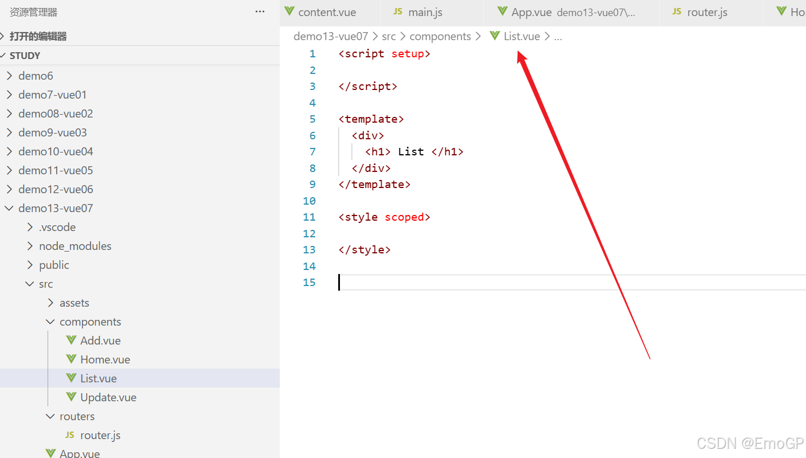Click demo13-vue07 in the breadcrumb
This screenshot has height=458, width=806.
pos(331,36)
